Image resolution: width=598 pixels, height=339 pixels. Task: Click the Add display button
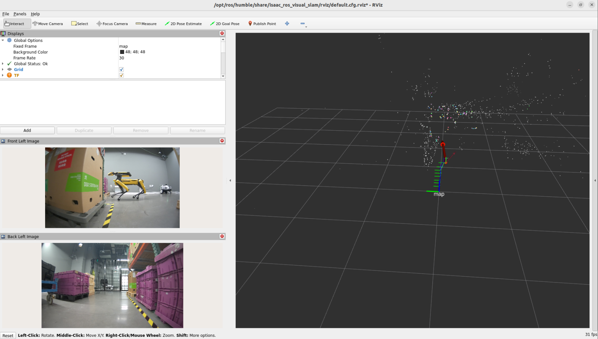pos(27,130)
